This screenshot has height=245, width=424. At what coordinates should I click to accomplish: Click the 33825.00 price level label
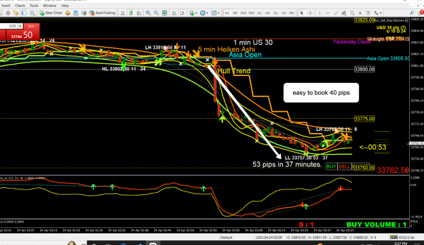coord(364,20)
